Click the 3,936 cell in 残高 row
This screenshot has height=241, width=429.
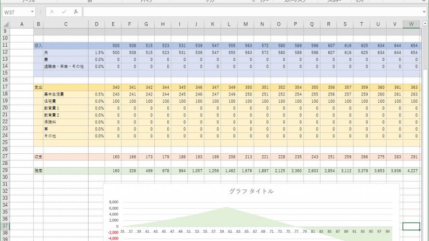click(395, 171)
